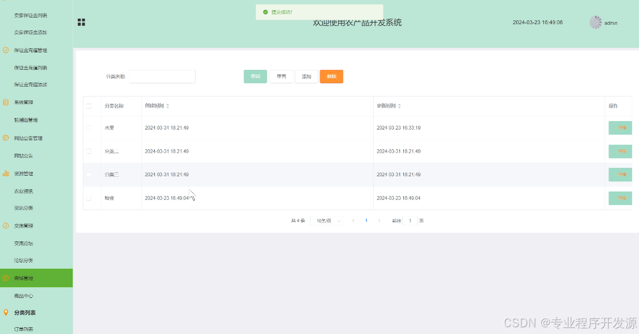Focus the 分类名称 search input
Screen dimensions: 639x334
162,77
